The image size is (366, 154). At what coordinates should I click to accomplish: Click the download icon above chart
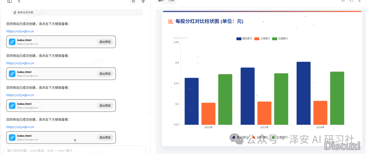coord(359,1)
